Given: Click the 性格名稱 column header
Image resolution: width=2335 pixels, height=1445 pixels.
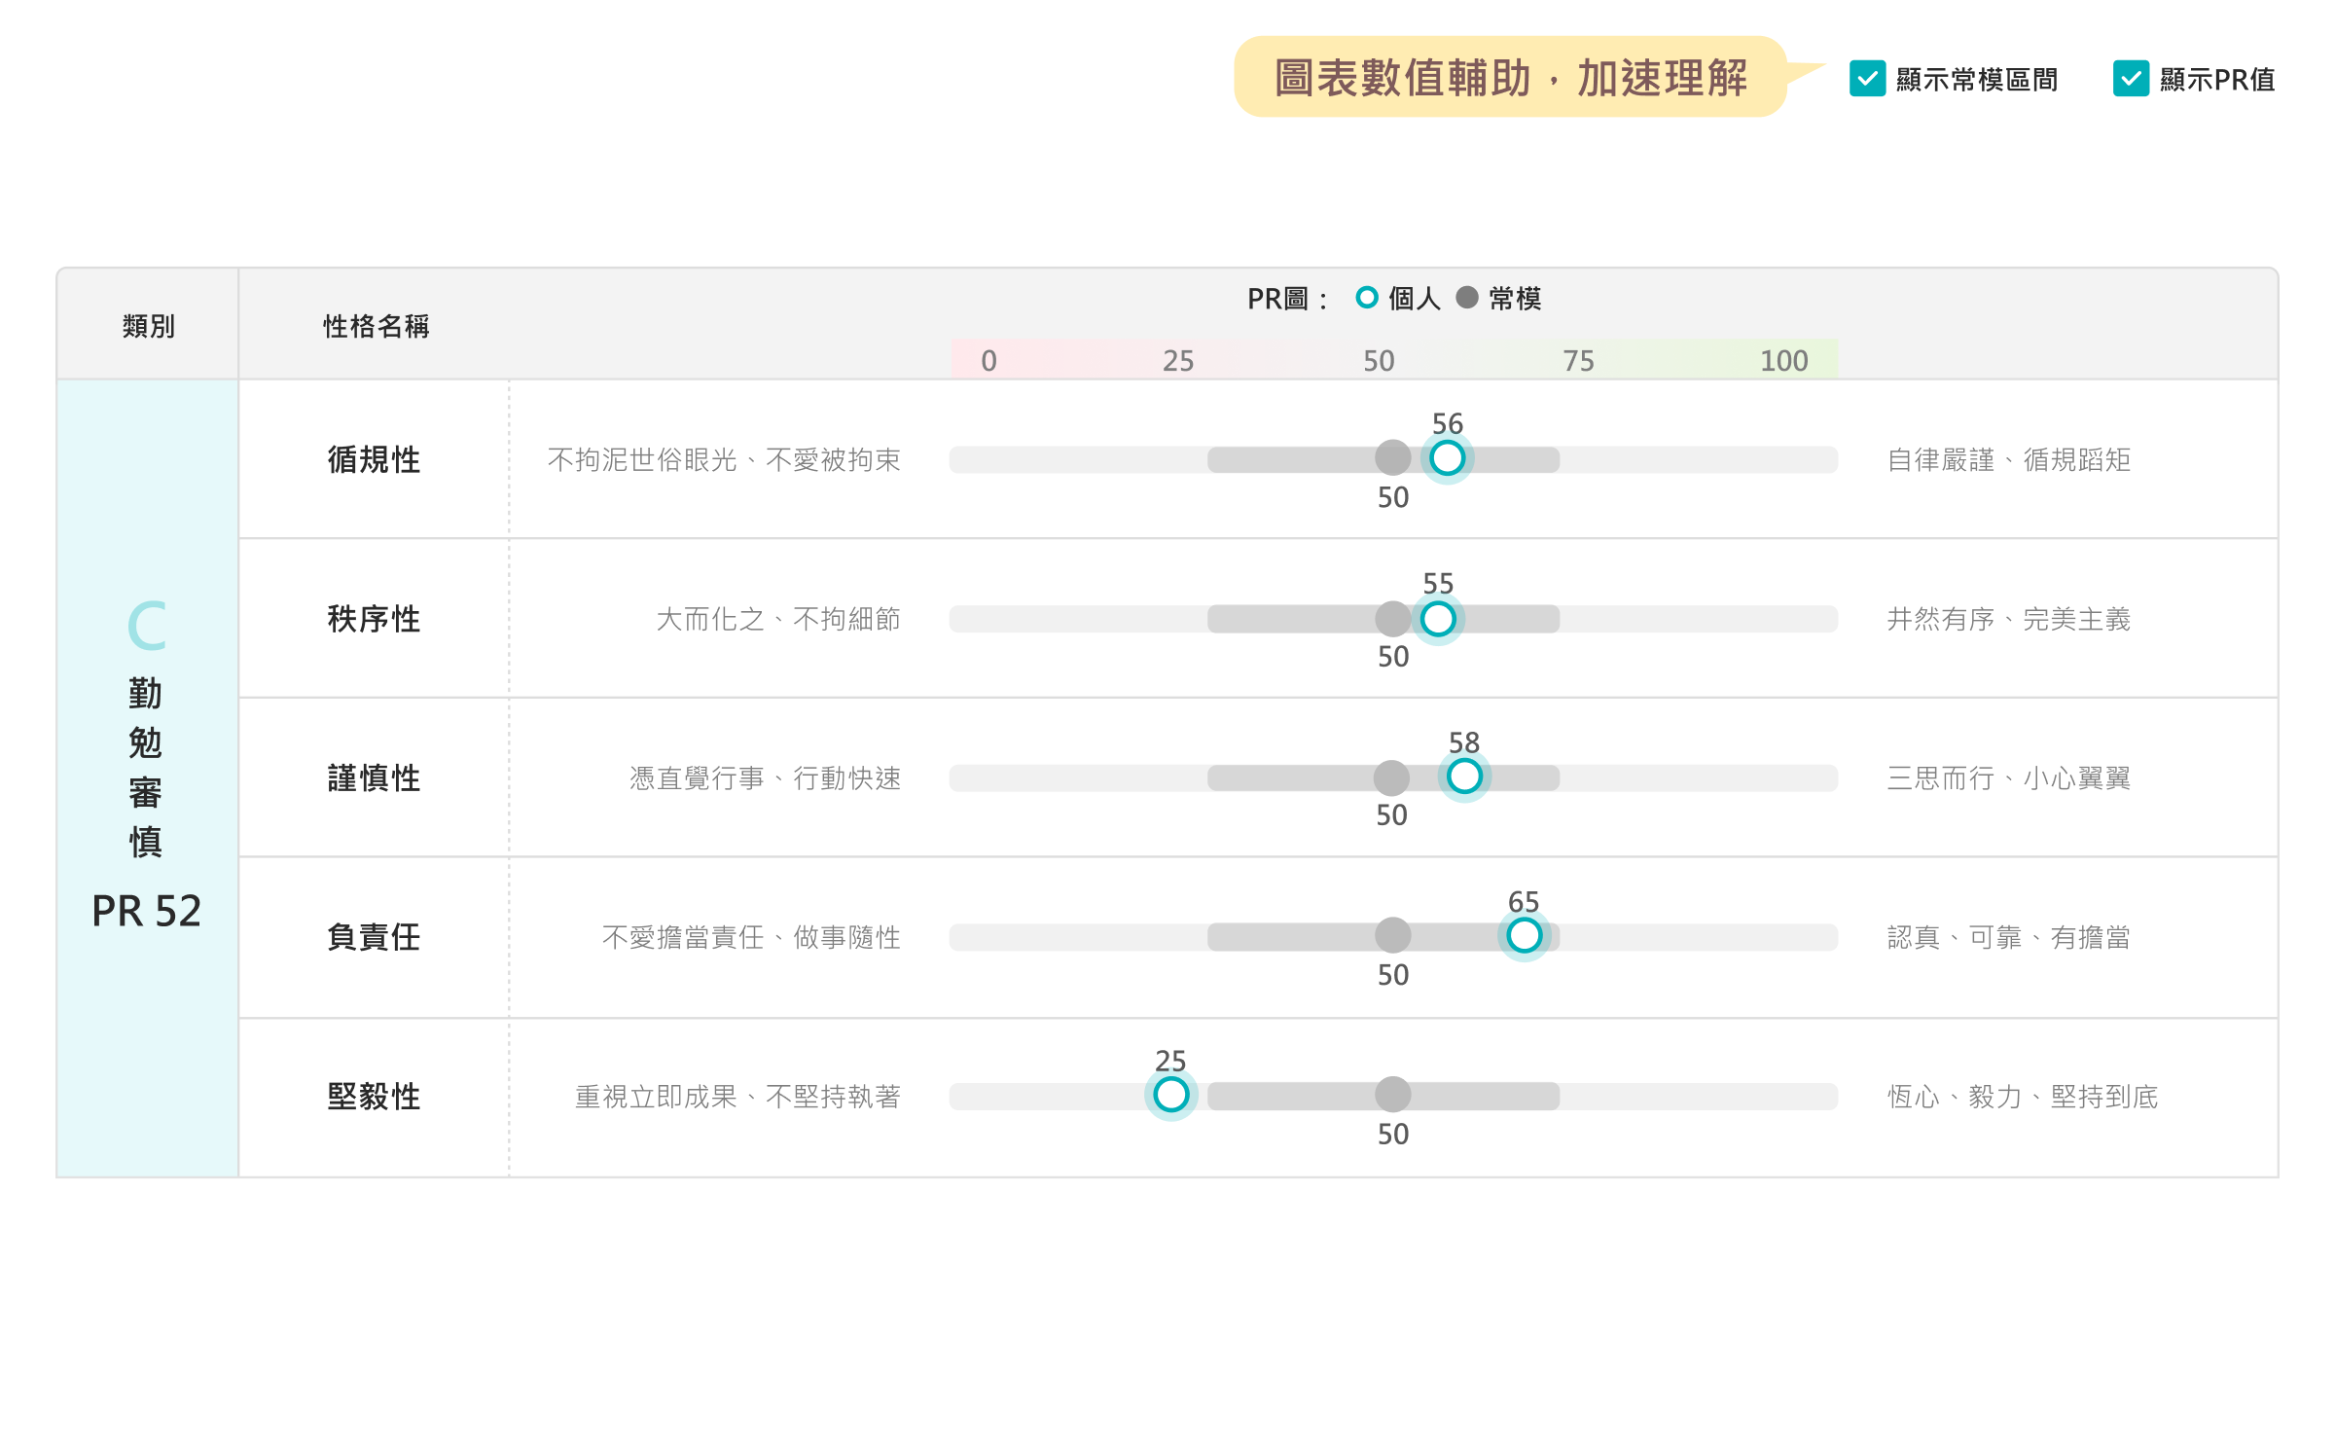Looking at the screenshot, I should (376, 326).
